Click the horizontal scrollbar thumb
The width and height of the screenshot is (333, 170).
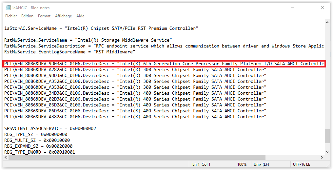pos(137,157)
